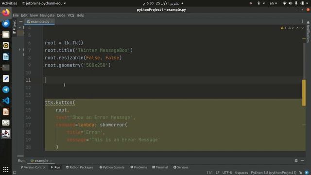This screenshot has height=175, width=311.
Task: Show applications grid in dock
Action: [x=6, y=170]
